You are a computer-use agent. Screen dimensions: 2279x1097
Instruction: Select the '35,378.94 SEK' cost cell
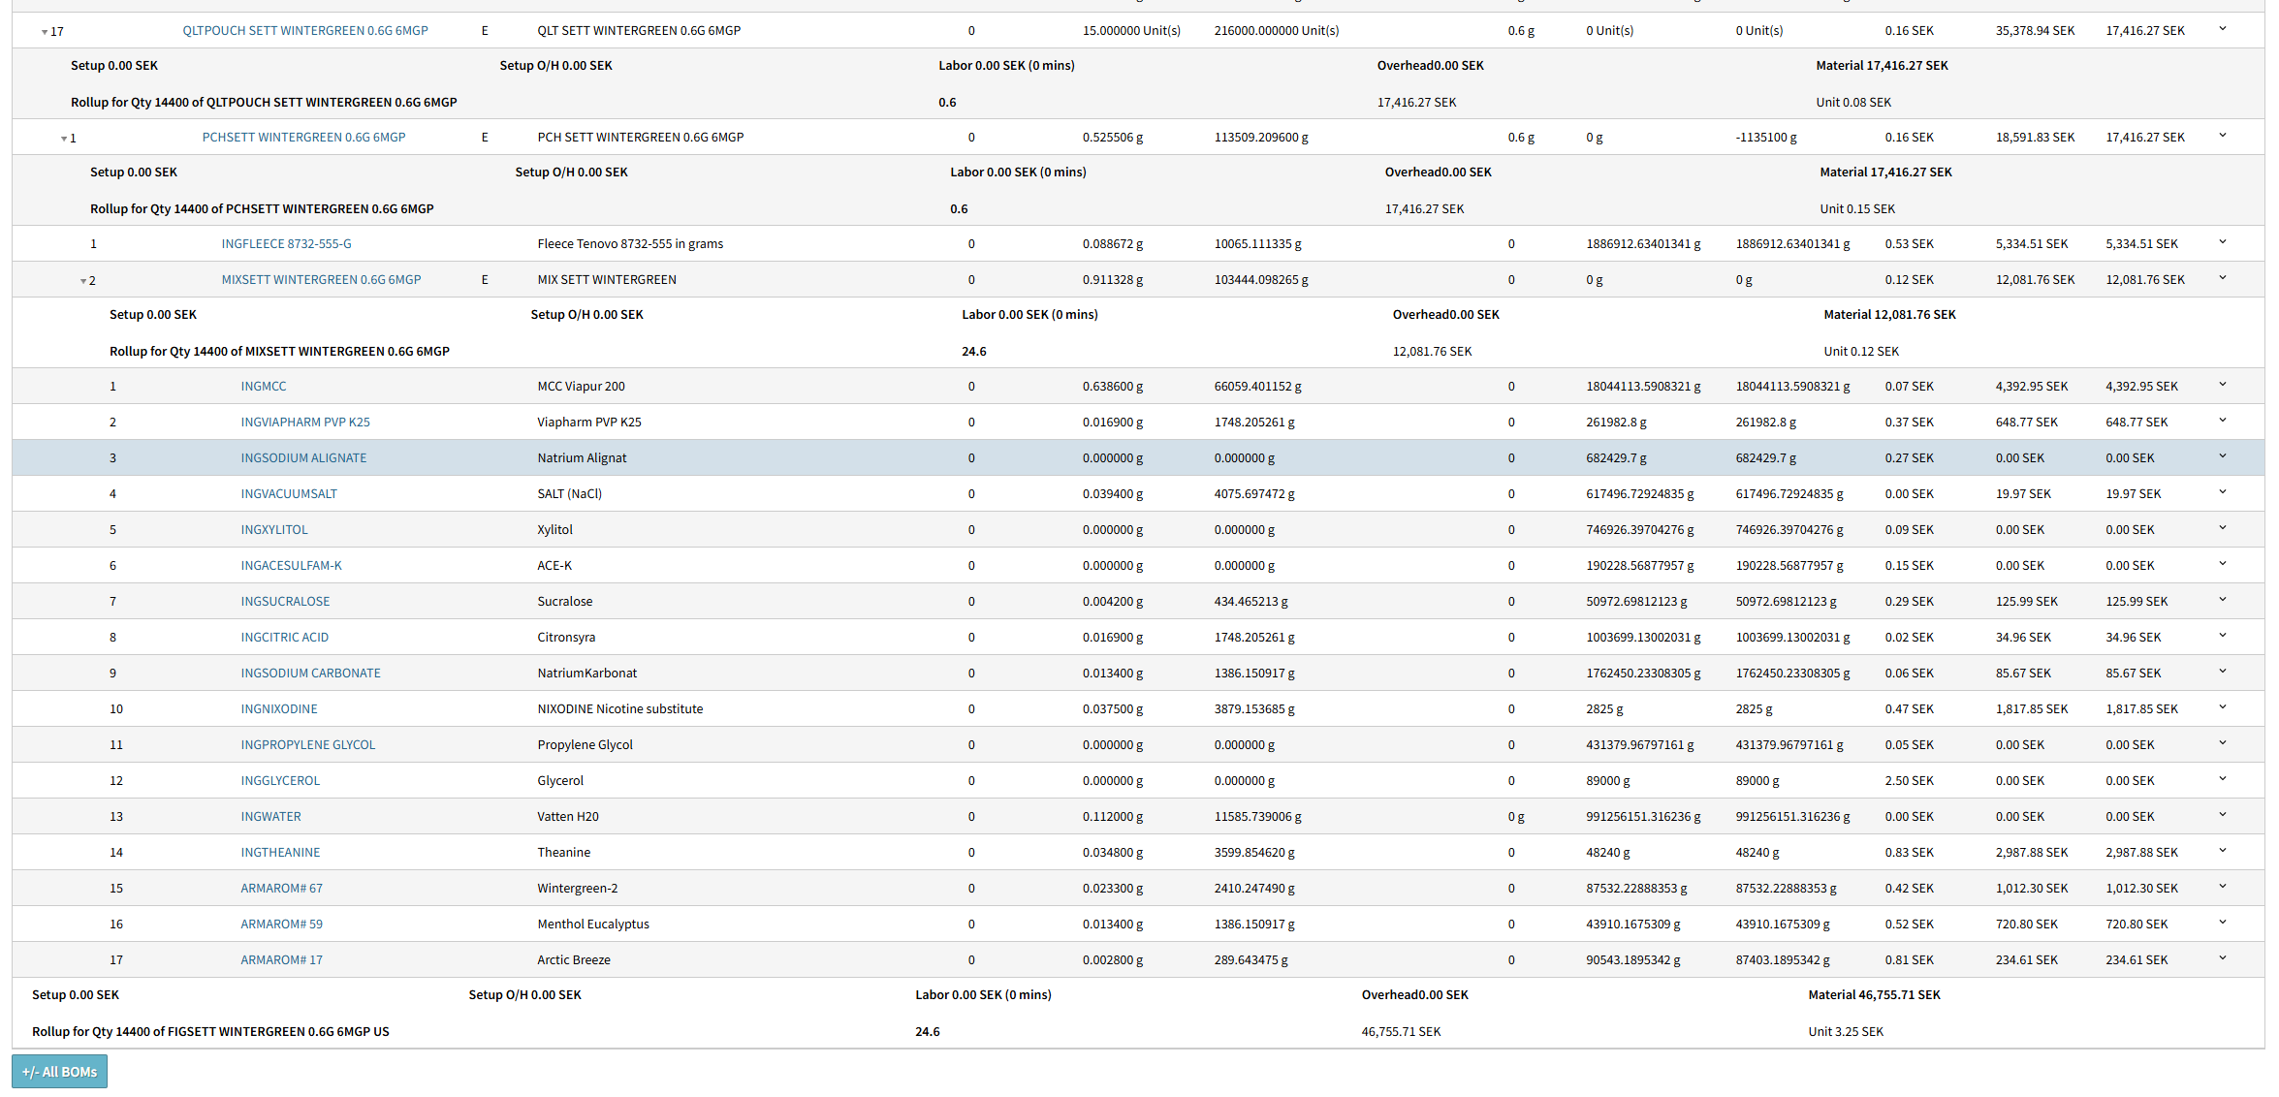click(x=2035, y=31)
